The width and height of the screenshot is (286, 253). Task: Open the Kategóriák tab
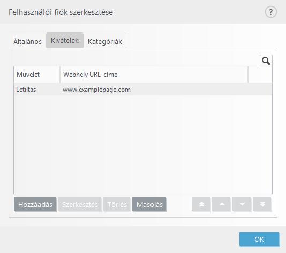click(104, 41)
